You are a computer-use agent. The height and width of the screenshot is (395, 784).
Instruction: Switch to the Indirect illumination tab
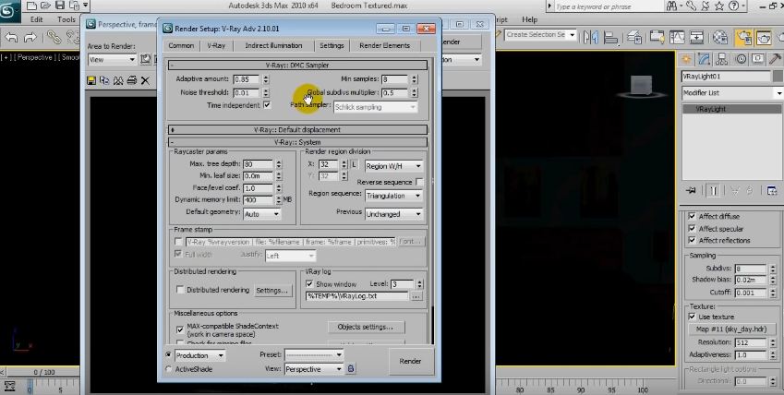coord(273,45)
